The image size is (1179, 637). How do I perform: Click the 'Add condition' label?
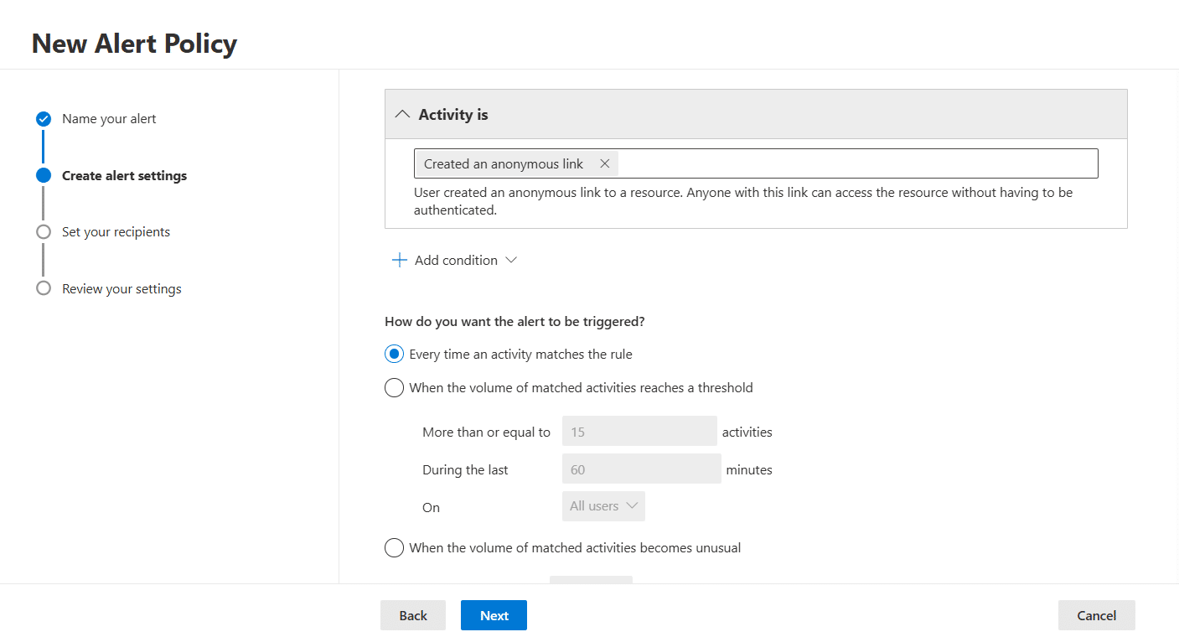[456, 261]
